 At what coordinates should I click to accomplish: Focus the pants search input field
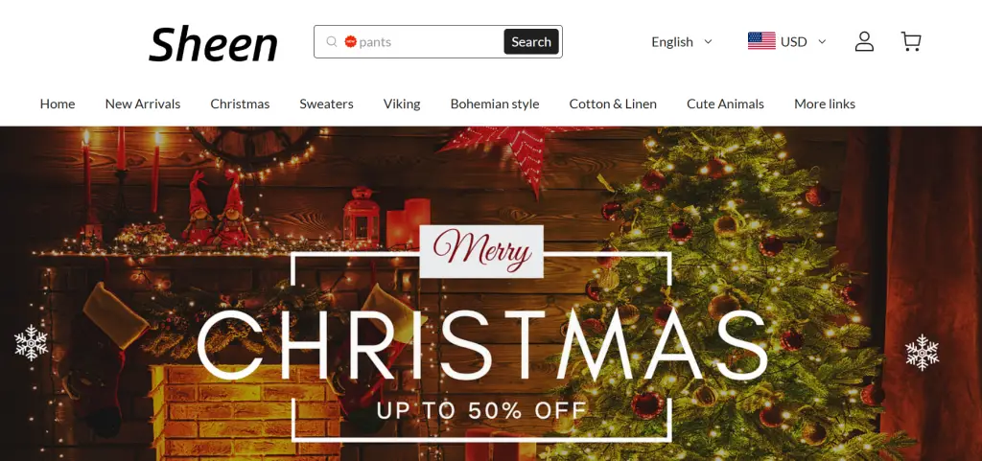pyautogui.click(x=429, y=42)
